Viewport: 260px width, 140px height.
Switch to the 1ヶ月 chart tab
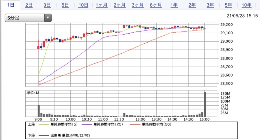pos(102,5)
